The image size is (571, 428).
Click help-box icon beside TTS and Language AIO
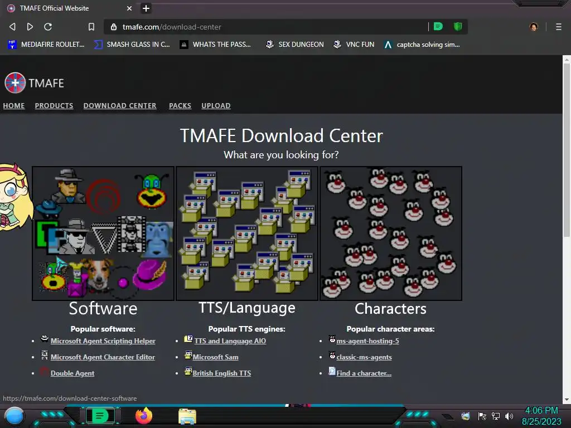(188, 339)
